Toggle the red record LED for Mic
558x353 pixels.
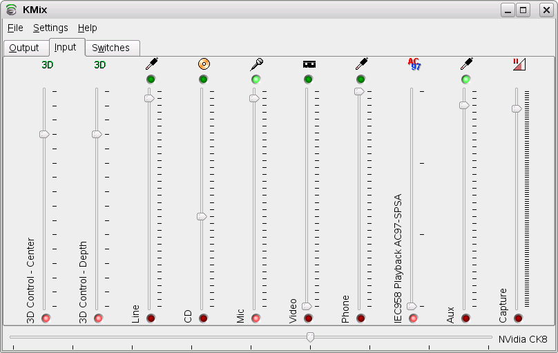pos(256,318)
